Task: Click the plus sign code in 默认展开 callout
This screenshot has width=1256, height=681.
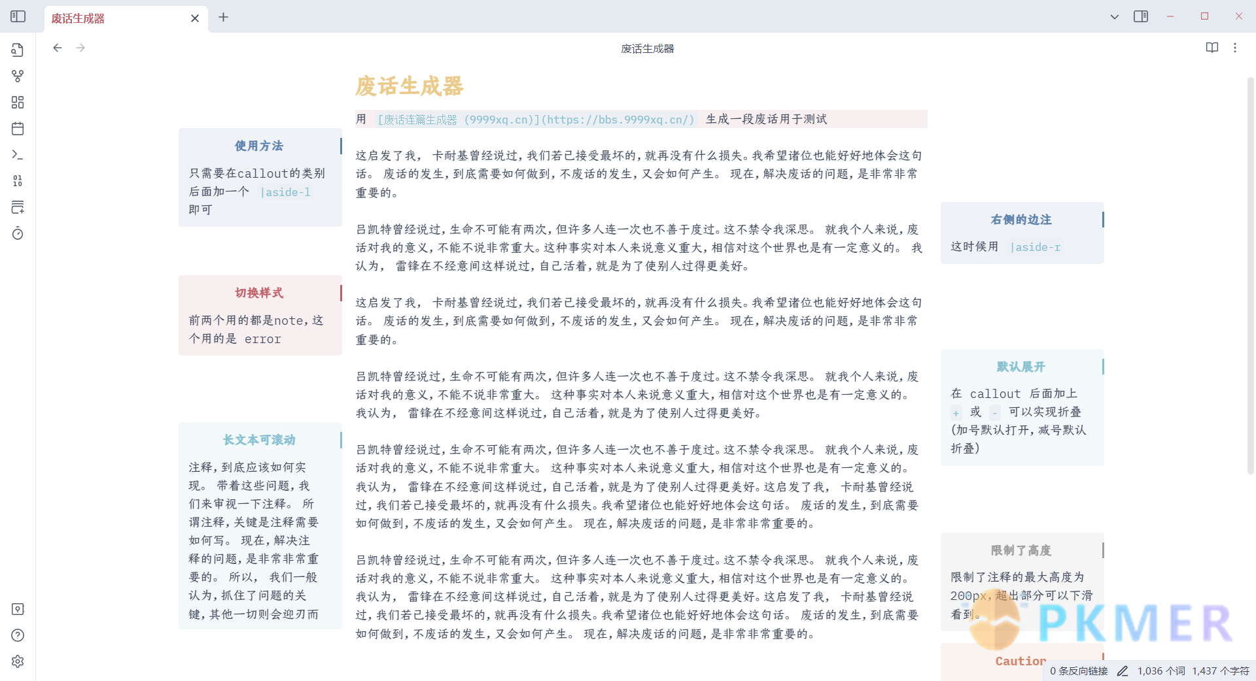Action: pos(956,412)
